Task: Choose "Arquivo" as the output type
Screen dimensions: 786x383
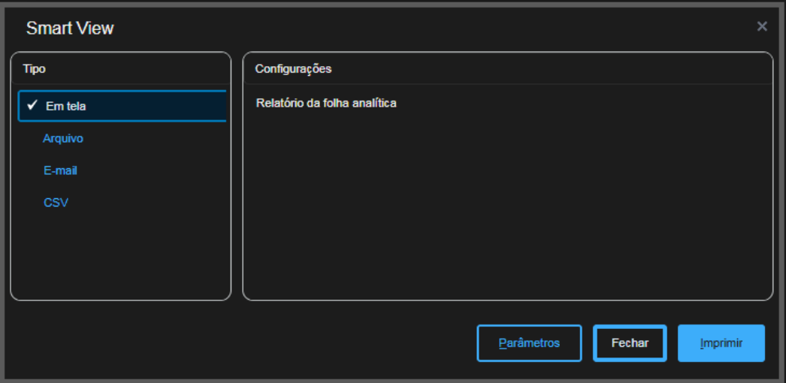Action: 63,139
